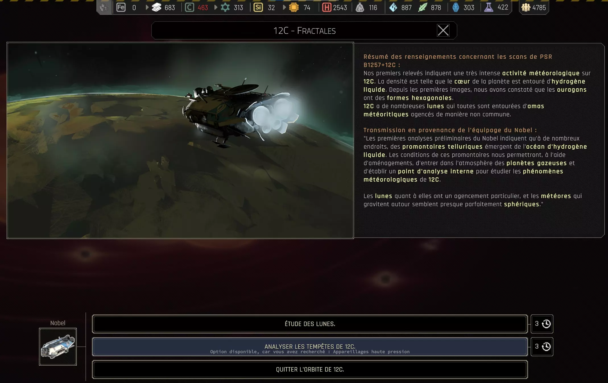This screenshot has height=383, width=608.
Task: Click the steel ingots resource icon
Action: 156,7
